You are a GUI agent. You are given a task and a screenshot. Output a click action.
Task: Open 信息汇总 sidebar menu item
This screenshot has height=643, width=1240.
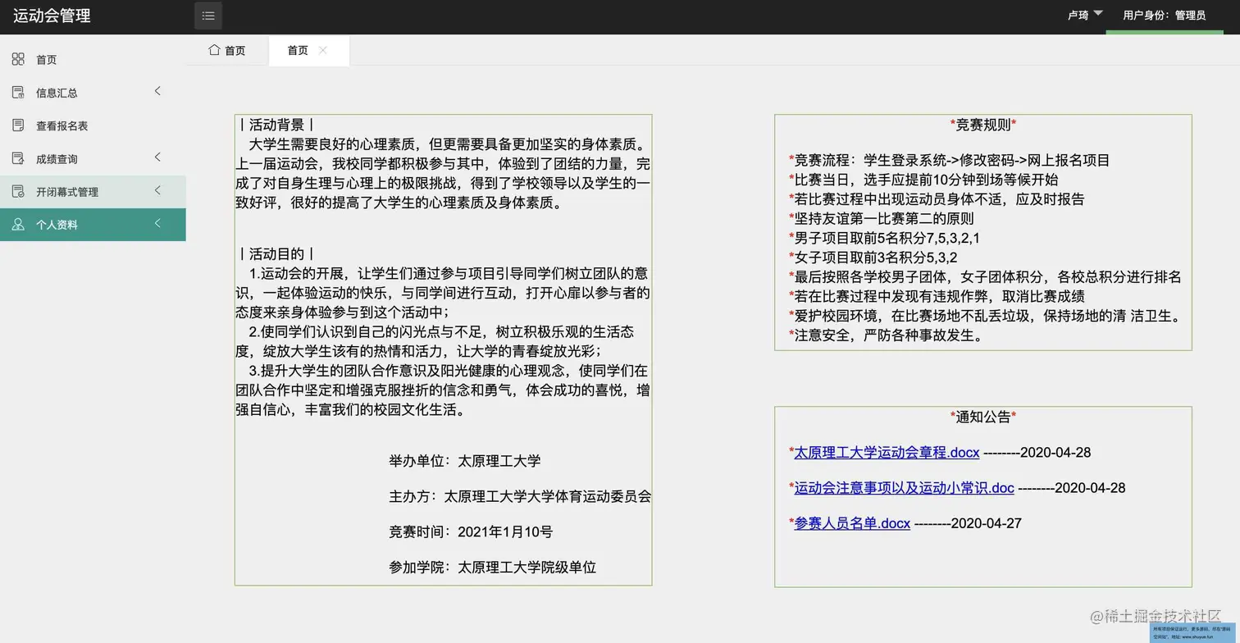tap(93, 93)
